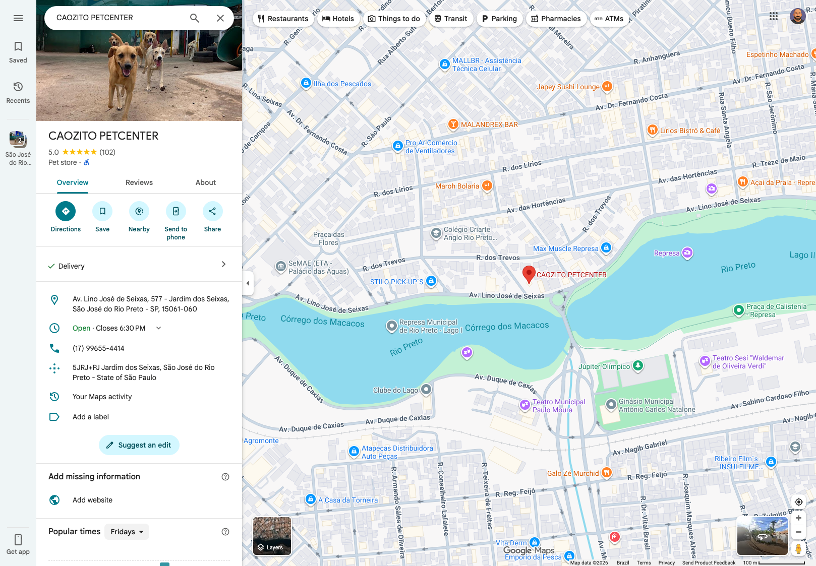816x566 pixels.
Task: Click the Get app phone icon
Action: click(x=18, y=540)
